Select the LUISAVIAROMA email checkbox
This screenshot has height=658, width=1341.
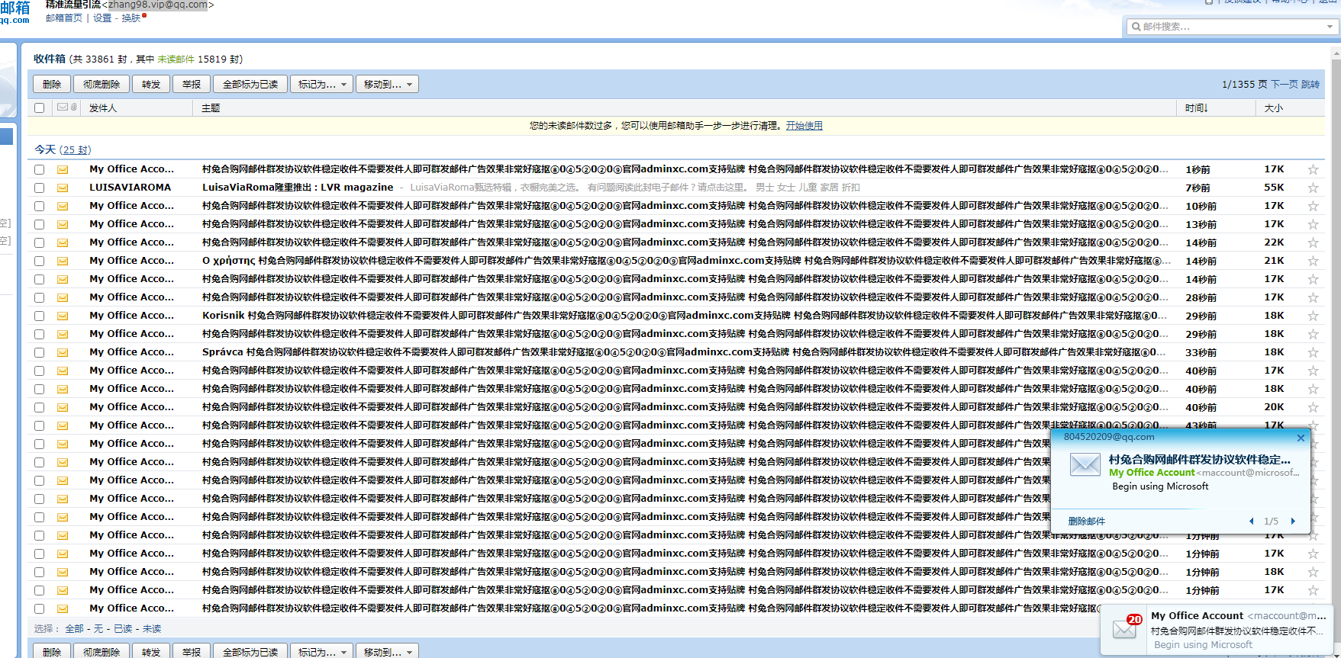pyautogui.click(x=40, y=188)
